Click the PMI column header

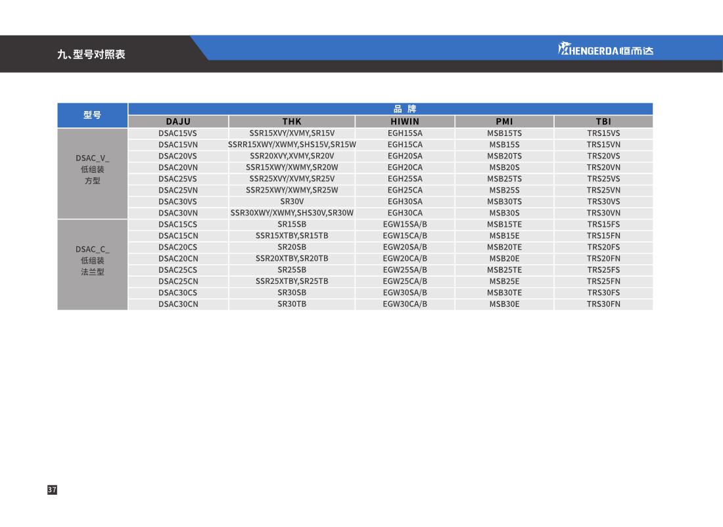point(504,122)
